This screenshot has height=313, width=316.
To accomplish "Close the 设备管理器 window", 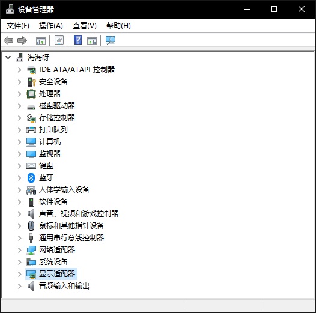I will pos(302,9).
